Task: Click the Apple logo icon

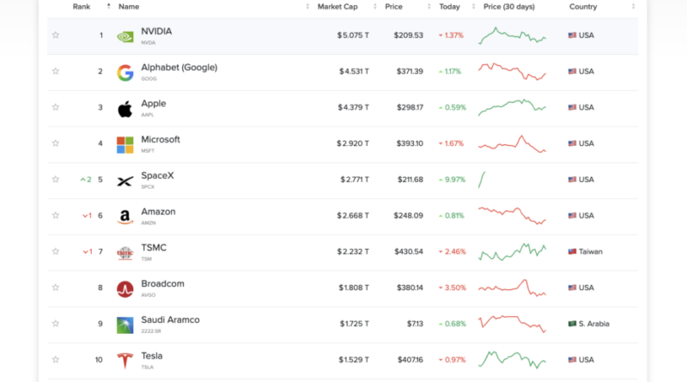Action: [125, 109]
